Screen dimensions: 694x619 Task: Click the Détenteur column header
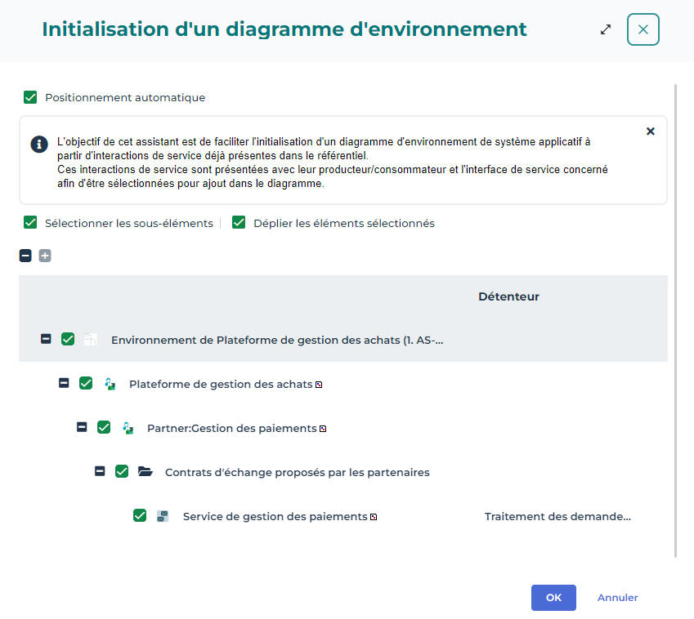508,296
